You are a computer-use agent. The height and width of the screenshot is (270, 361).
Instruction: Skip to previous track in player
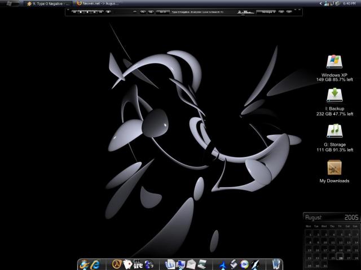(x=74, y=12)
